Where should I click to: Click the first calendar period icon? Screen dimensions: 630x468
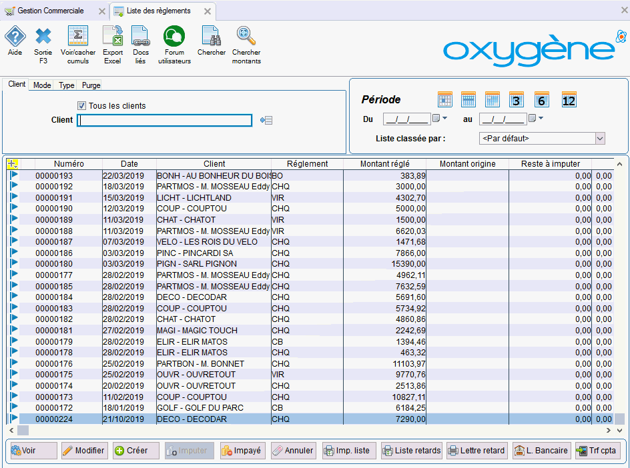pos(444,100)
